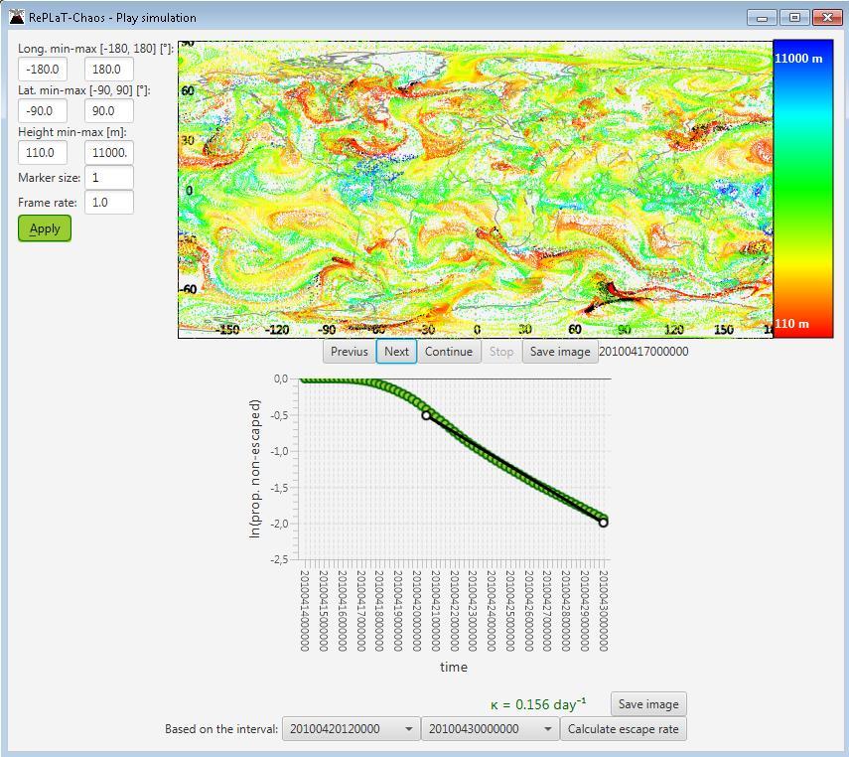
Task: Click the 'ln(prop. non-escaped)' axis title
Action: [x=254, y=469]
